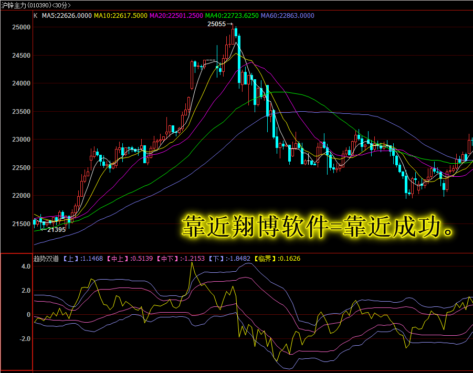This screenshot has width=473, height=373.
Task: Click the chart title 沪锌主力(010390)<30分>
Action: [x=36, y=5]
